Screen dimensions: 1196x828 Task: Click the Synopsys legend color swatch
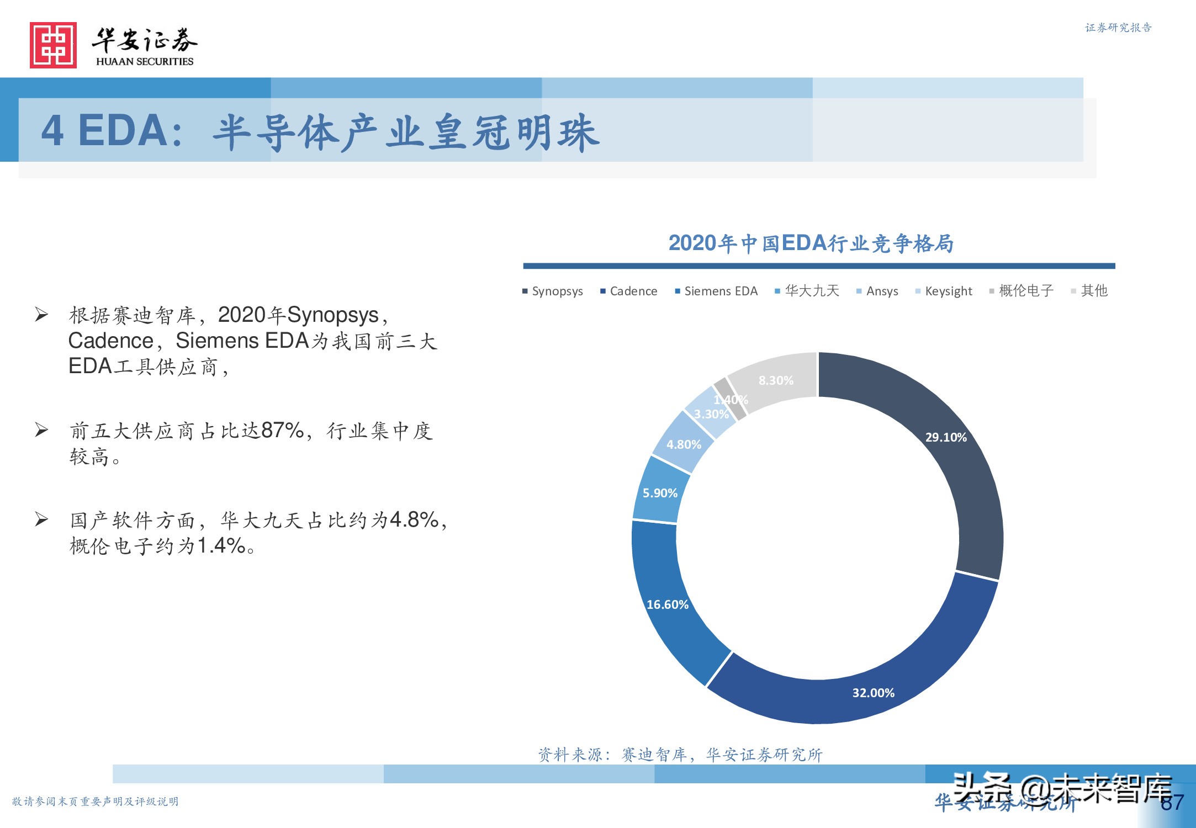[x=525, y=291]
